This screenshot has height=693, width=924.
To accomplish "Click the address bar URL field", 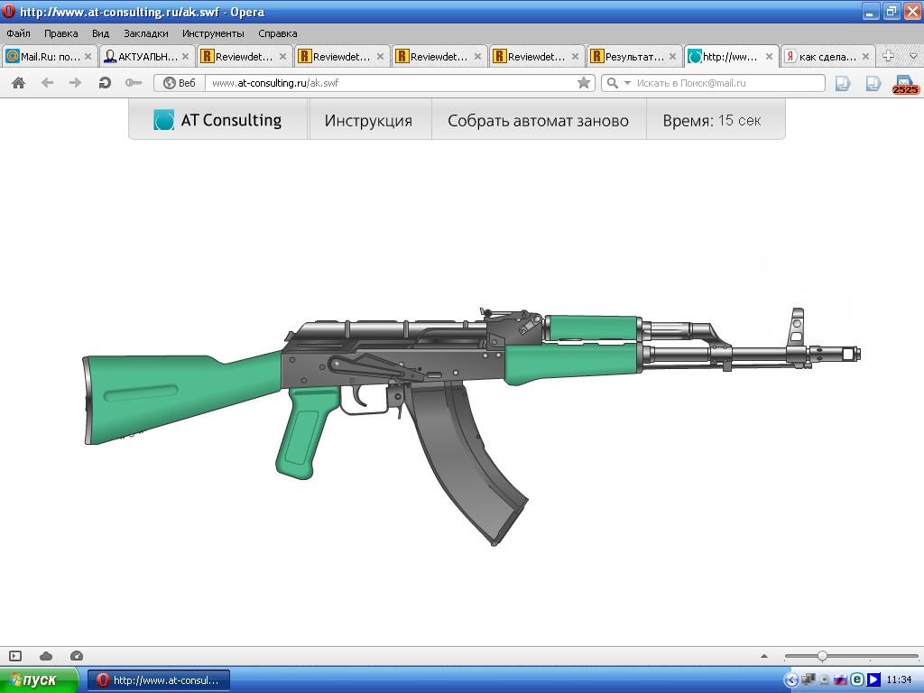I will pyautogui.click(x=388, y=83).
